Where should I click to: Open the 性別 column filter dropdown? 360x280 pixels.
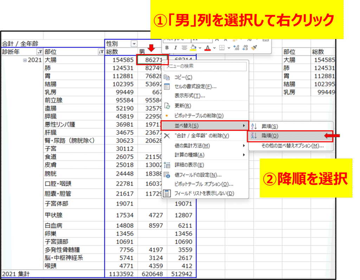(x=134, y=44)
